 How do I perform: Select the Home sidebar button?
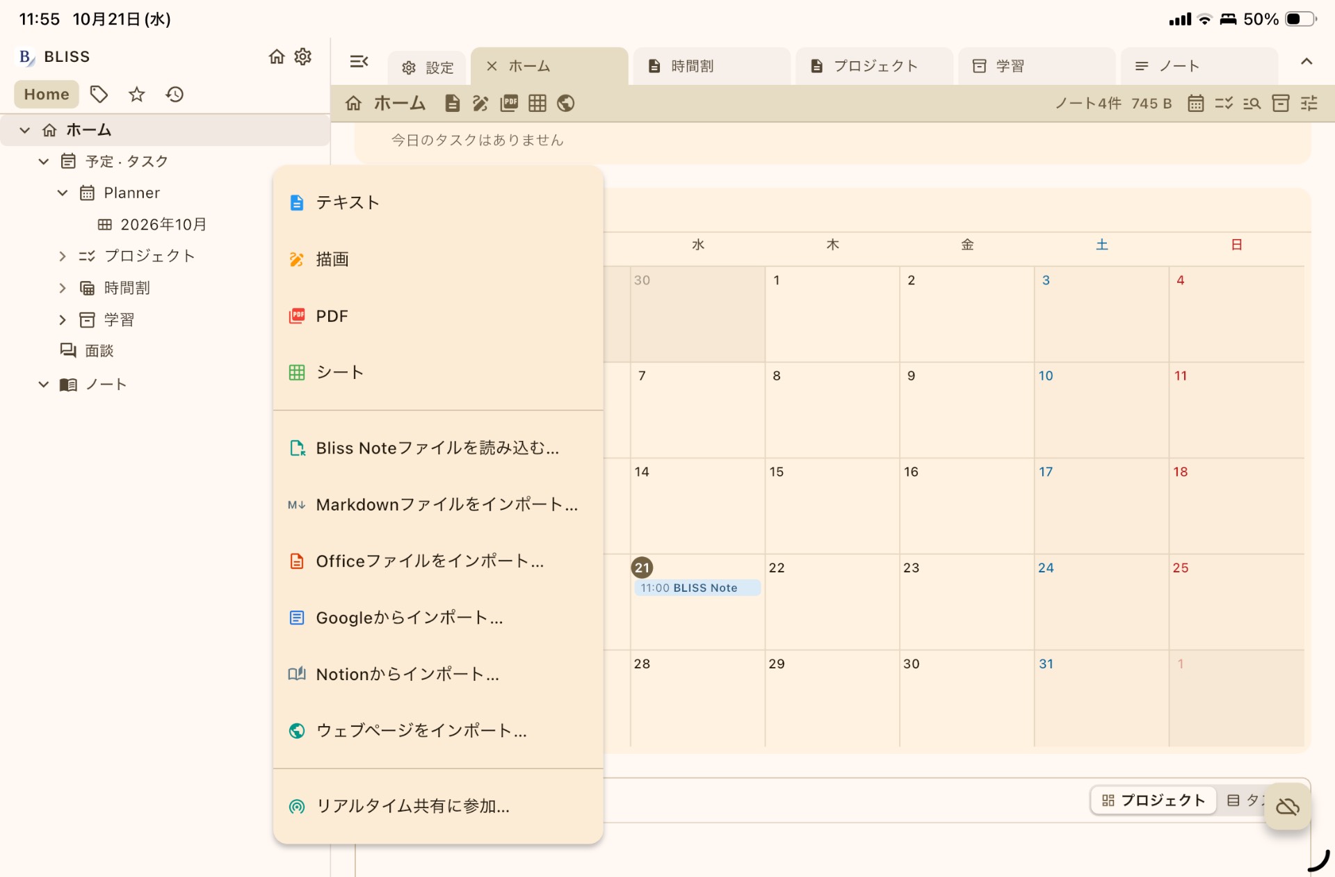click(x=47, y=94)
